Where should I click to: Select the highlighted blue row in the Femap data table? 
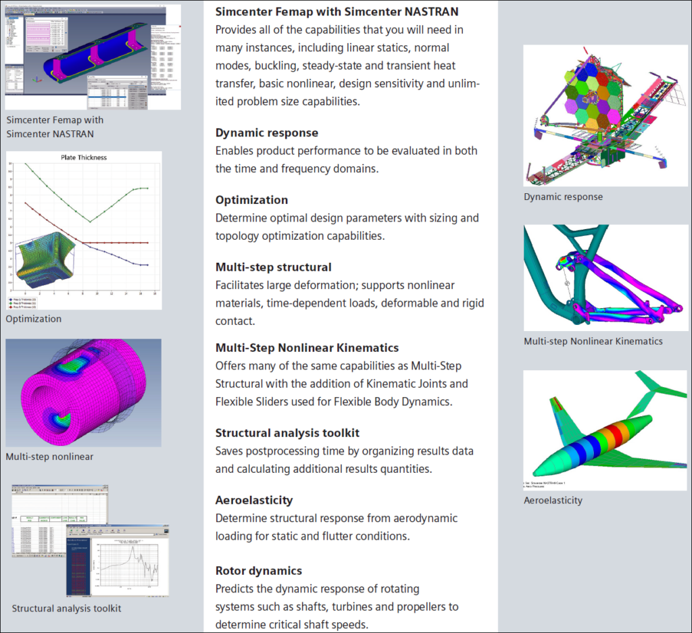click(x=107, y=97)
